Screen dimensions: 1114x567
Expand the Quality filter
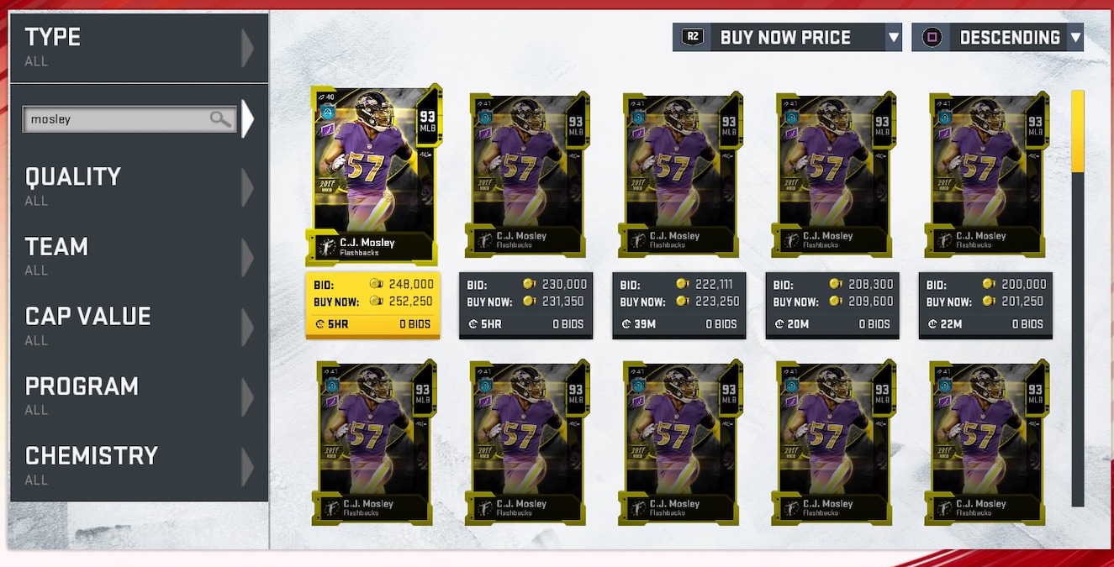(139, 187)
